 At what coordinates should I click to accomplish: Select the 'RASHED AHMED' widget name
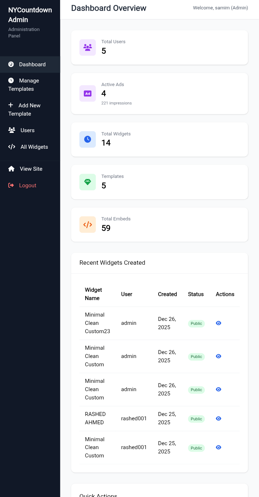coord(95,418)
